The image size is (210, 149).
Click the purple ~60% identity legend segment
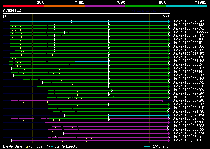tap(105, 6)
